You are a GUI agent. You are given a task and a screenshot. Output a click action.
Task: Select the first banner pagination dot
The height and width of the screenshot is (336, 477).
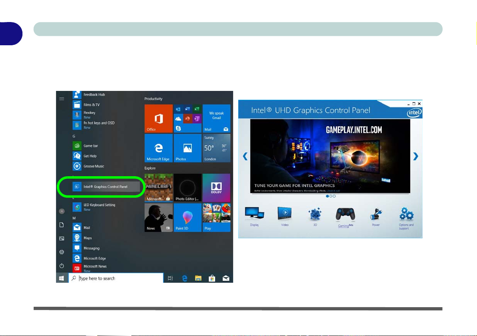tap(327, 196)
